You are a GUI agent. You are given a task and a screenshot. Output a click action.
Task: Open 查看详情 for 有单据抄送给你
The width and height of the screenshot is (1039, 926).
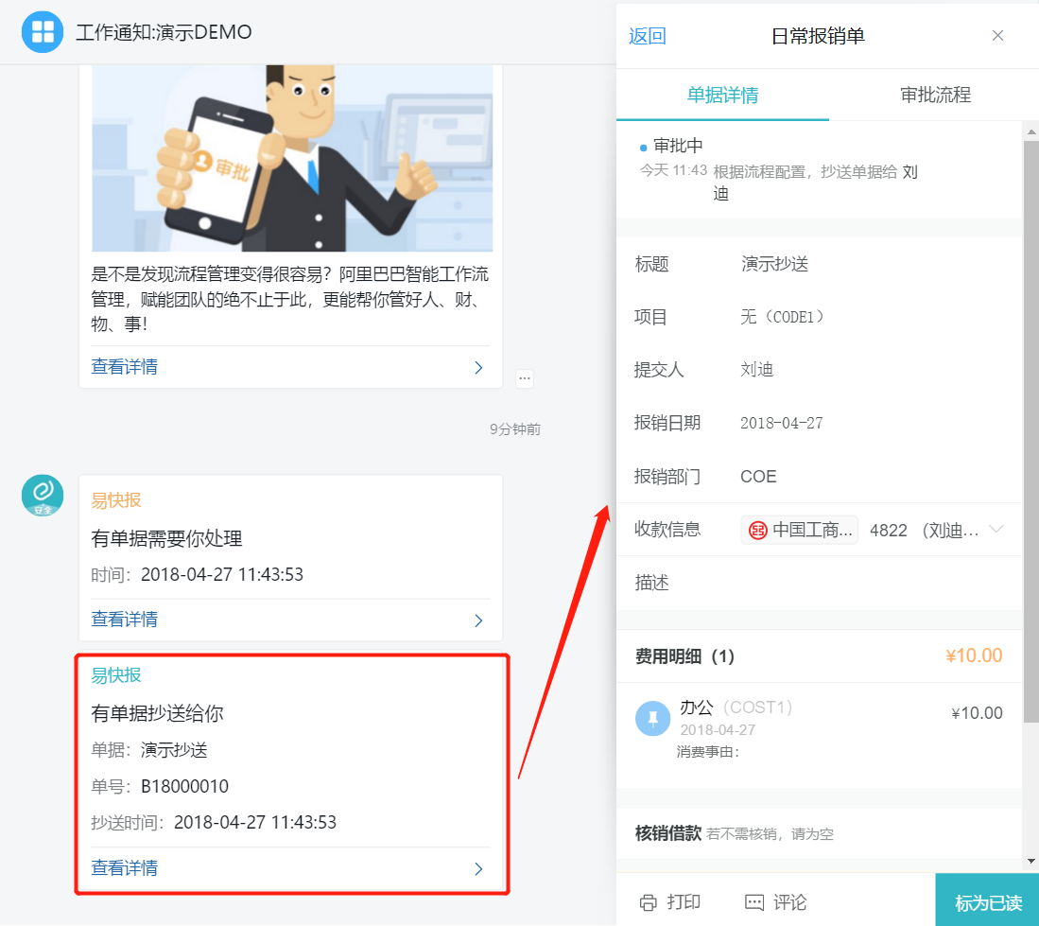point(125,867)
